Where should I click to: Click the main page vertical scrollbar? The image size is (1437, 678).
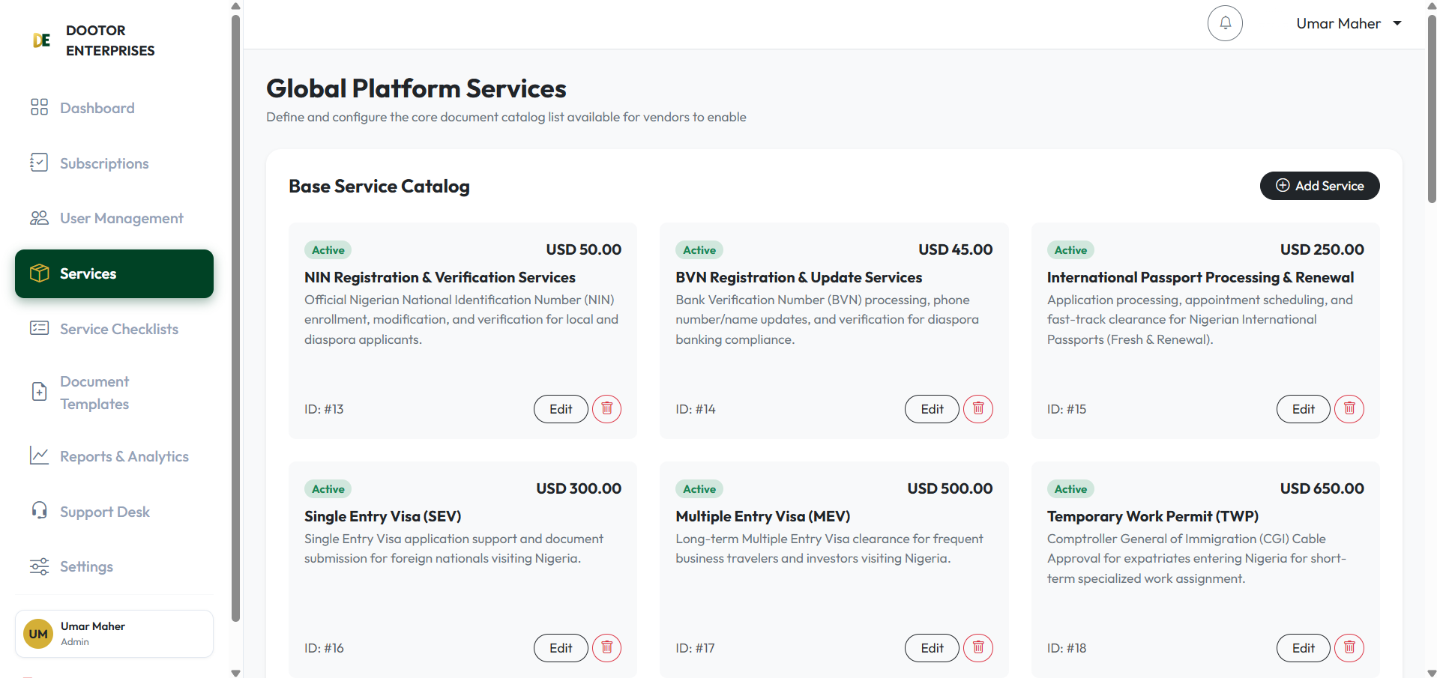[1432, 109]
